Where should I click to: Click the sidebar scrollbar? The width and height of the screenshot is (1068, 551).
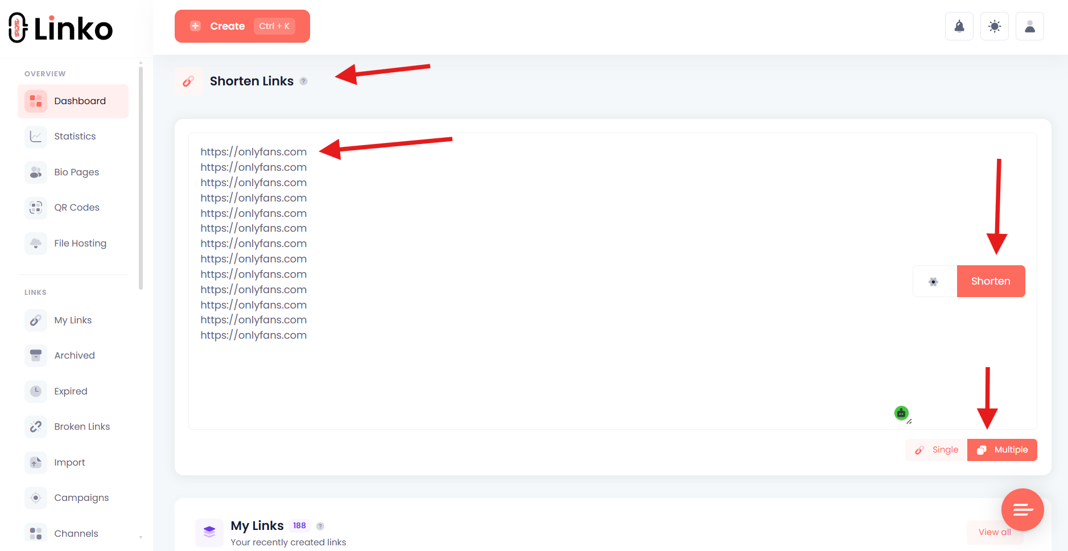[x=141, y=178]
